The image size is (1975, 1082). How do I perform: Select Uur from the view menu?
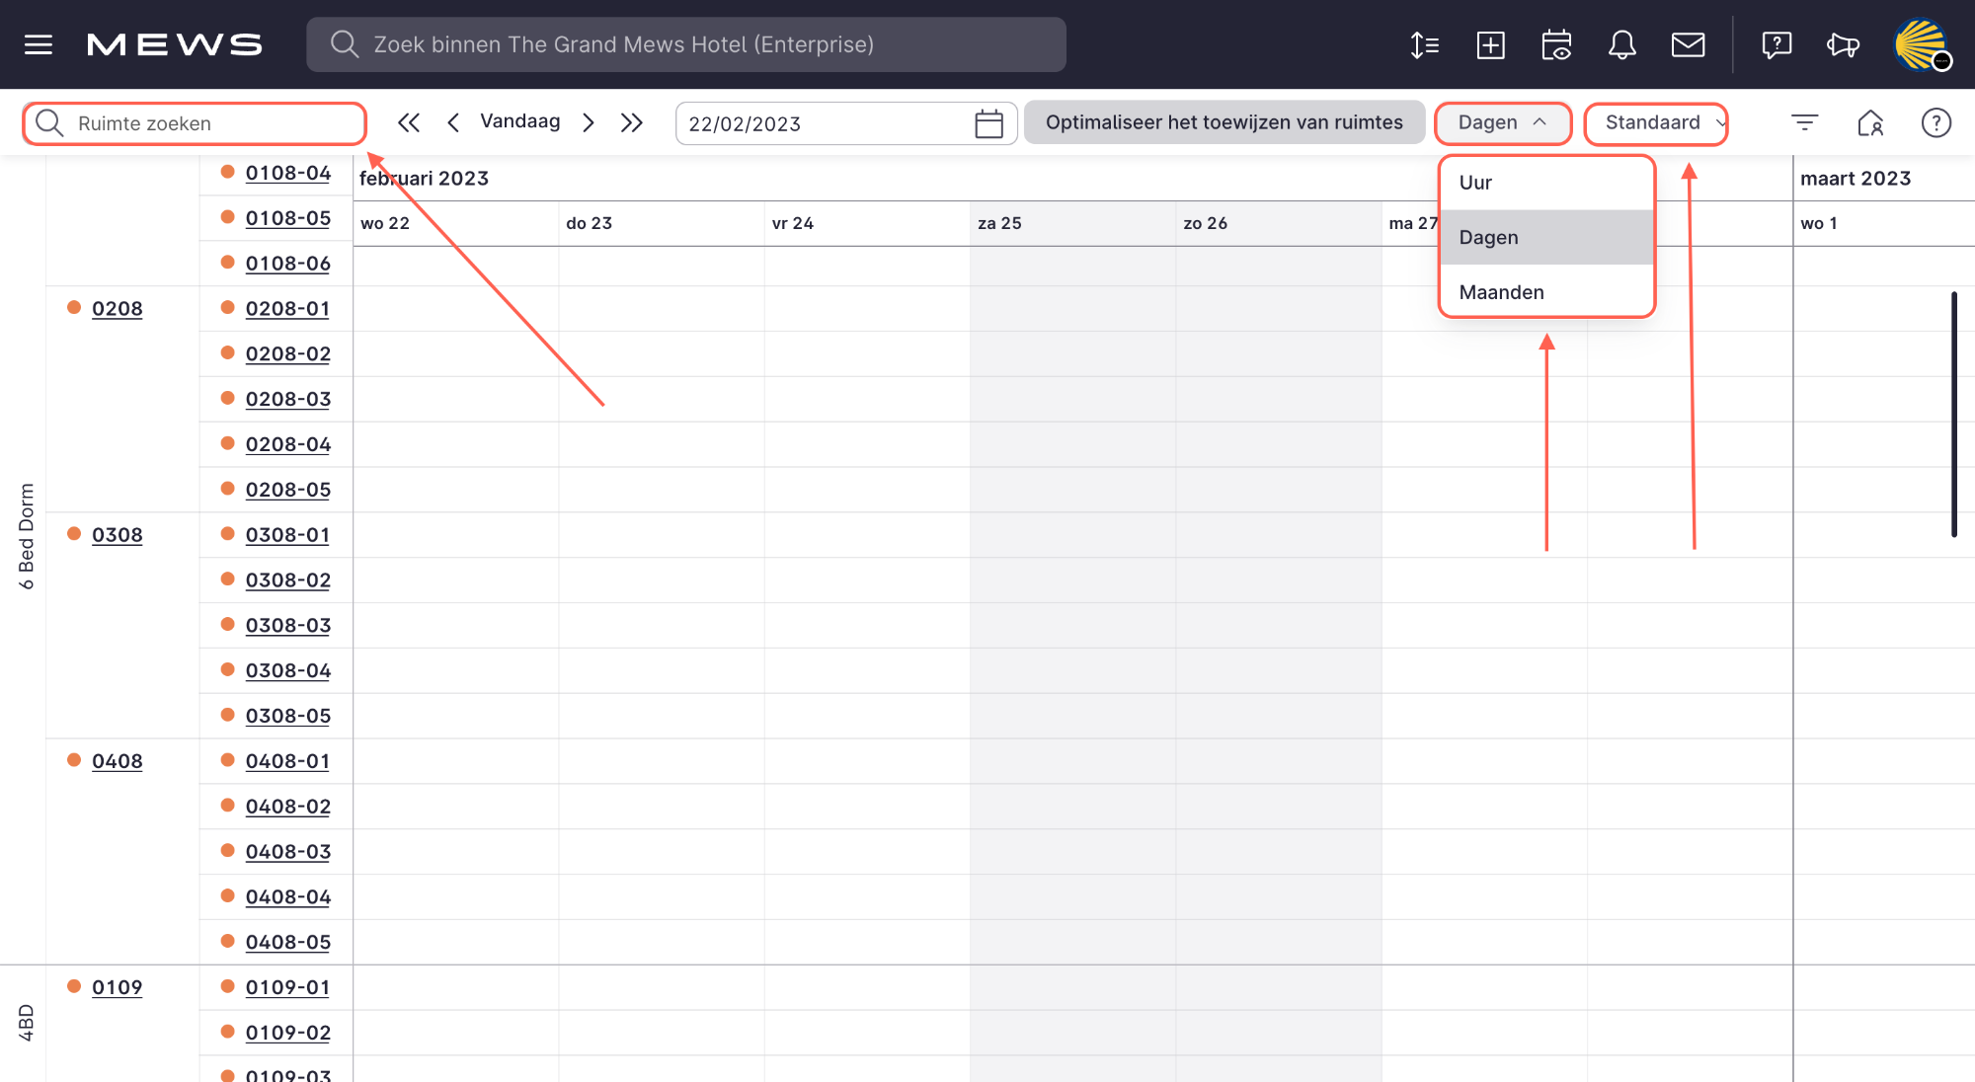(x=1475, y=183)
